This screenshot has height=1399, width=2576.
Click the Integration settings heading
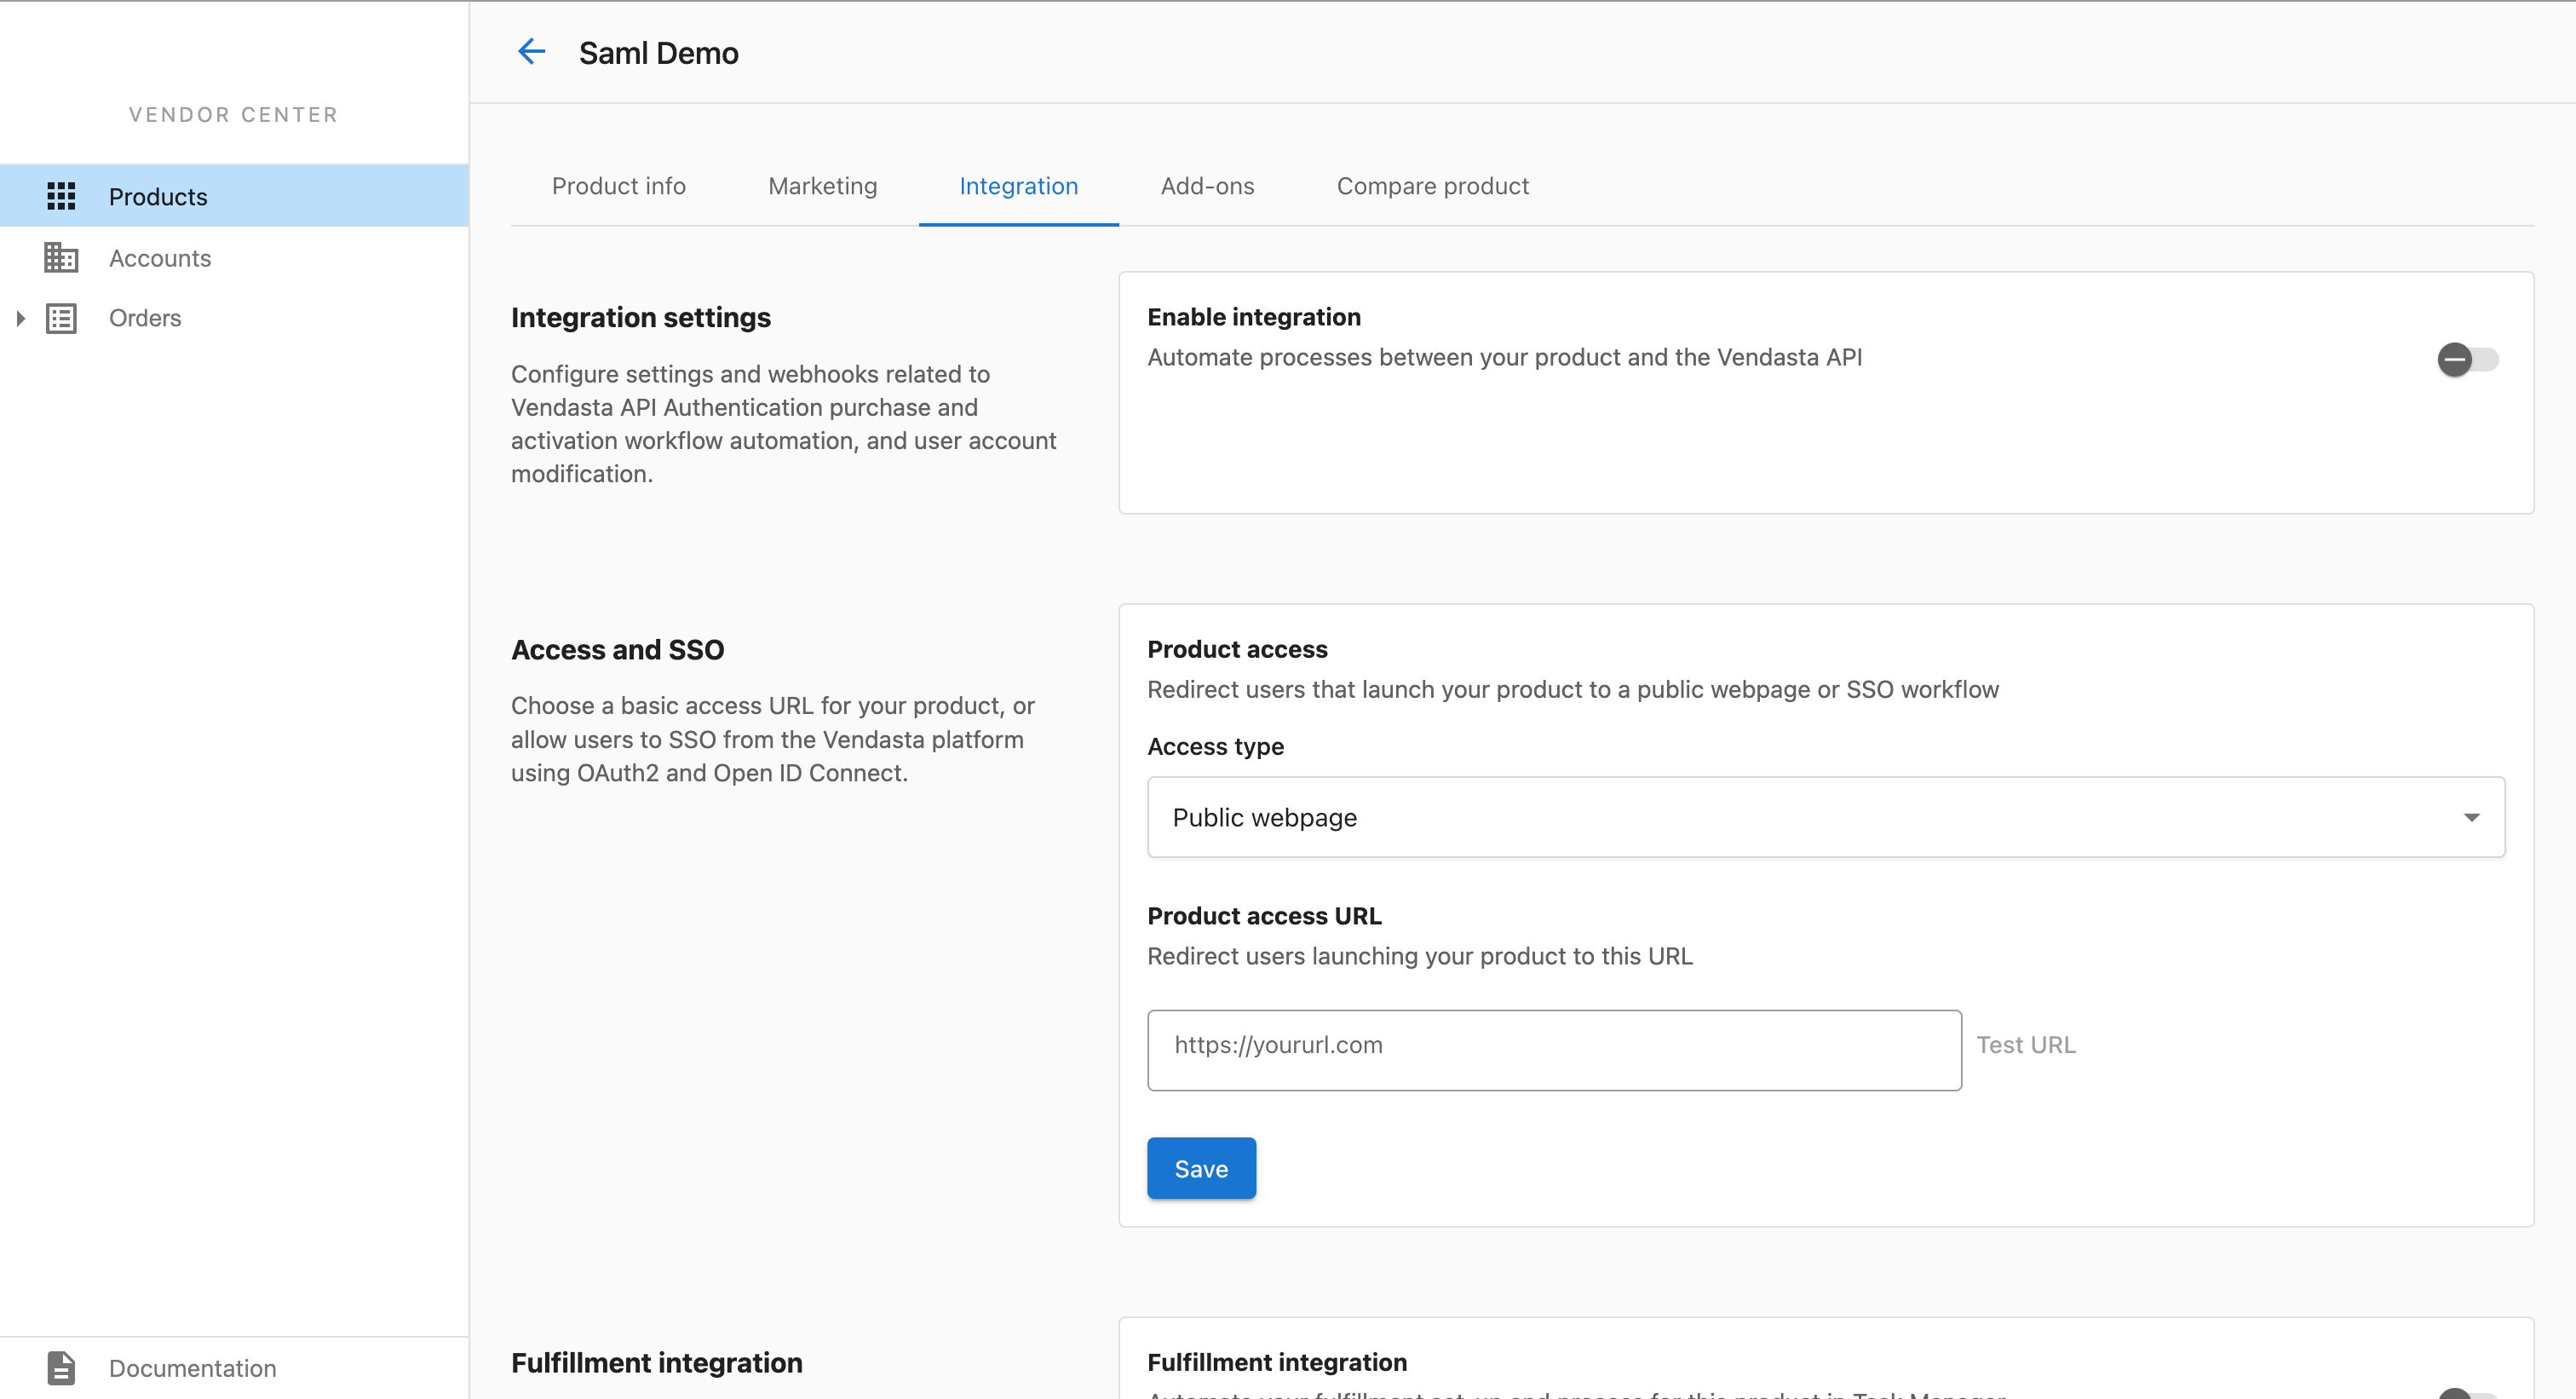[641, 317]
